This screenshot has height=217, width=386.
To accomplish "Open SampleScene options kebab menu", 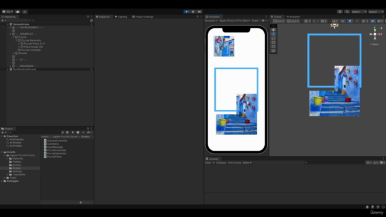I will tap(91, 24).
